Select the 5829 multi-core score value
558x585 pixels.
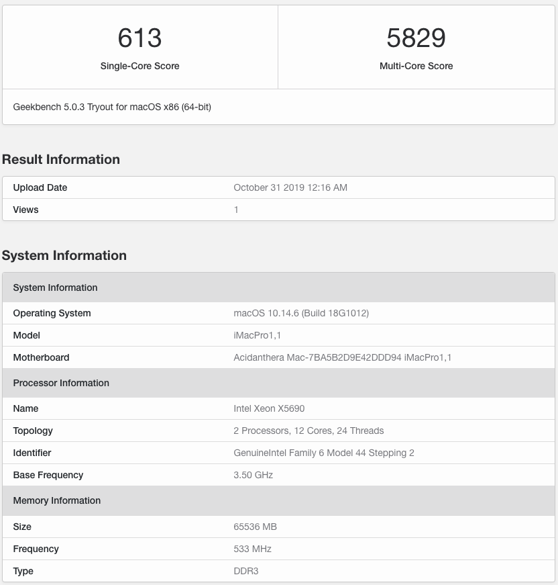click(416, 38)
